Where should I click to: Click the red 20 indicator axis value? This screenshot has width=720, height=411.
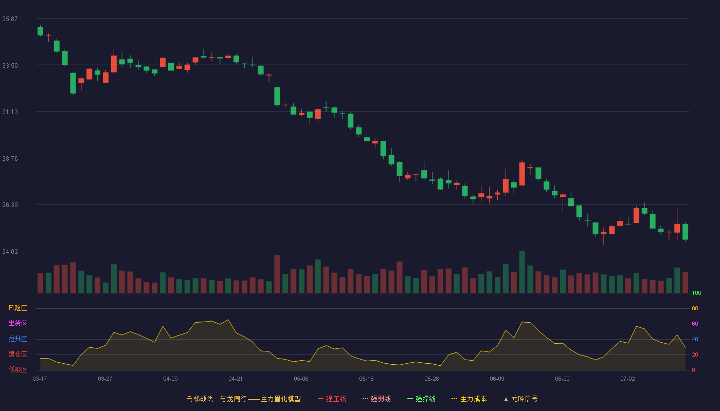[695, 354]
